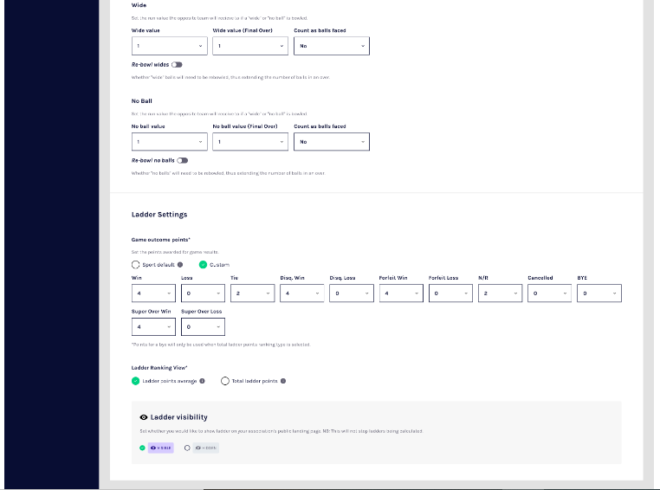Select the Visible ladder radio option
The width and height of the screenshot is (660, 490).
pos(142,448)
